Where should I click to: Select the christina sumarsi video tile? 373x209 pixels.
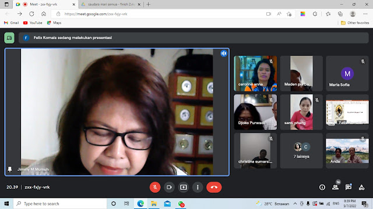coord(255,151)
